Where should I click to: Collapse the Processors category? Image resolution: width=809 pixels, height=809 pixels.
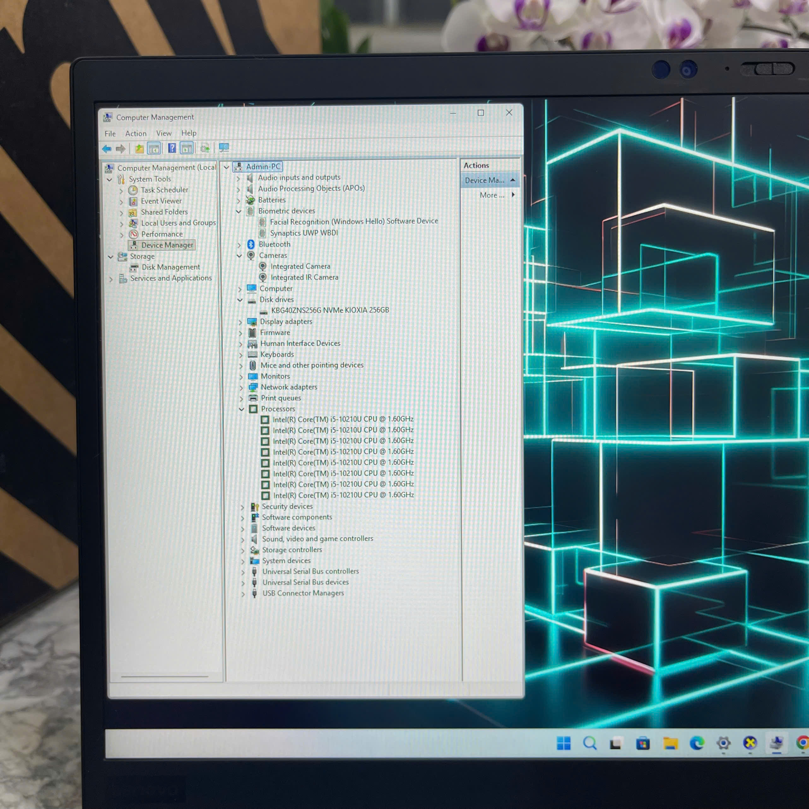241,409
